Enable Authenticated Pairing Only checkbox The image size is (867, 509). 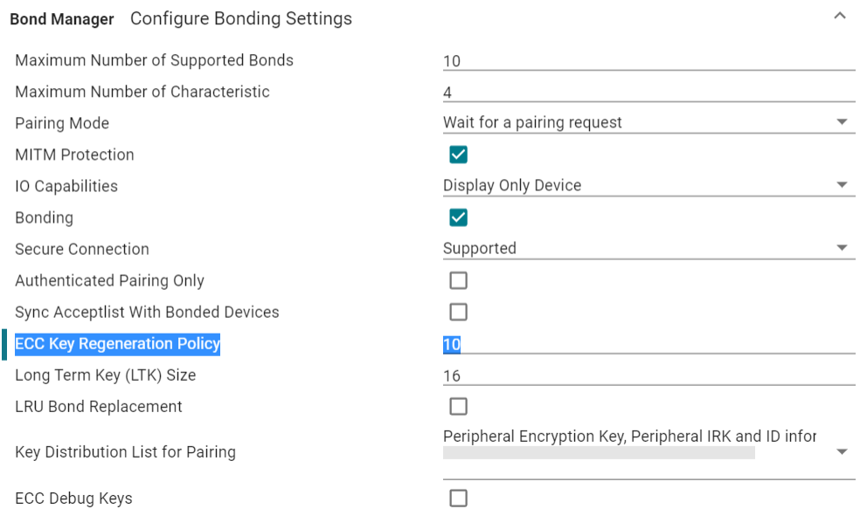(x=458, y=280)
